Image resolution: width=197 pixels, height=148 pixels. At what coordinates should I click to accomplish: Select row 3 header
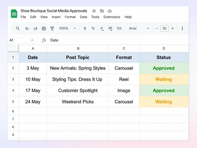(13, 79)
